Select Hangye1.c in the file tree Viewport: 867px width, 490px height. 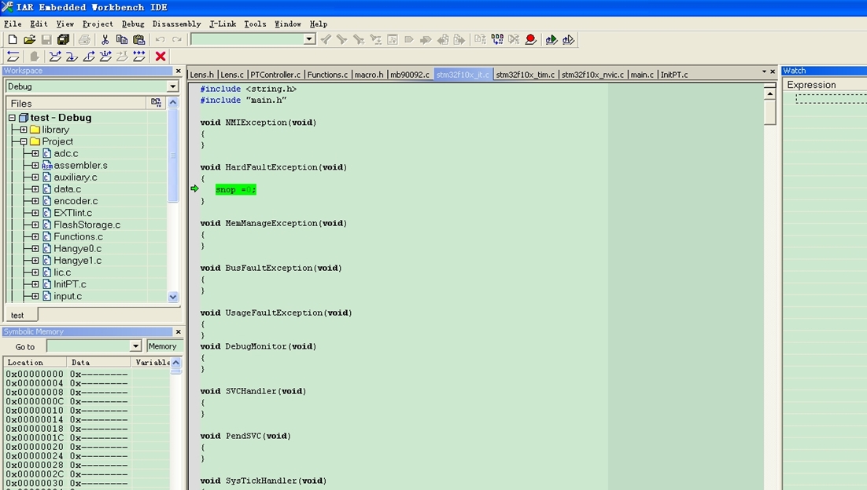click(77, 261)
